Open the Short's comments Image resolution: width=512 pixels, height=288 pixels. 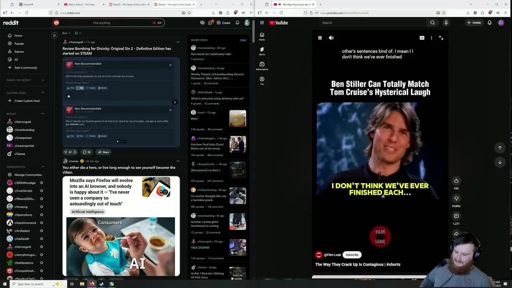click(456, 216)
